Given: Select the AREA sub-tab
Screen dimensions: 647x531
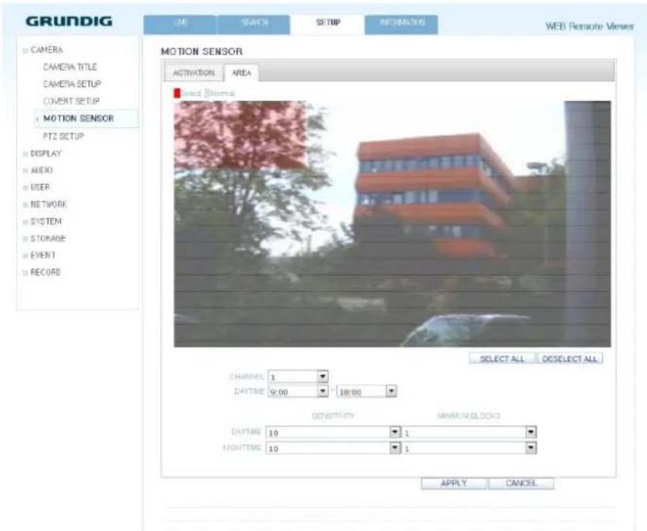Looking at the screenshot, I should click(x=242, y=73).
